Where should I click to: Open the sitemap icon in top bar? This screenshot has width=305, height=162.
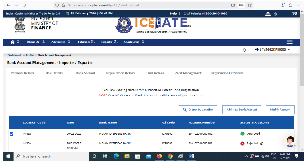coord(268,14)
